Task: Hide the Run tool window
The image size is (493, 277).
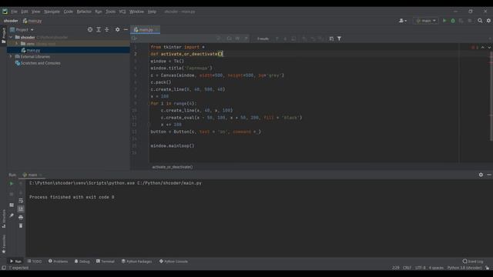Action: (x=489, y=175)
